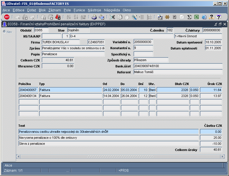The width and height of the screenshot is (229, 176).
Task: Click the ship's wheel navigator icon
Action: click(167, 17)
